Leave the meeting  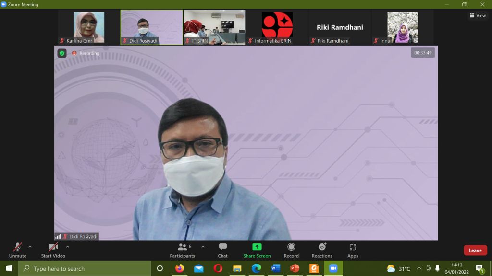click(x=475, y=250)
